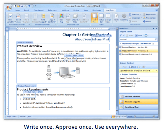Open the Snippet Content button
164x133 pixels.
coord(52,18)
